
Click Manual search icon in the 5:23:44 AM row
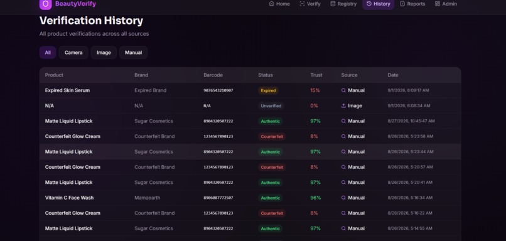(343, 152)
